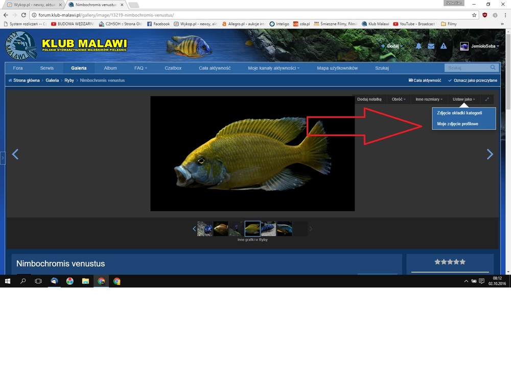Open the messages envelope icon
This screenshot has width=511, height=368.
431,46
